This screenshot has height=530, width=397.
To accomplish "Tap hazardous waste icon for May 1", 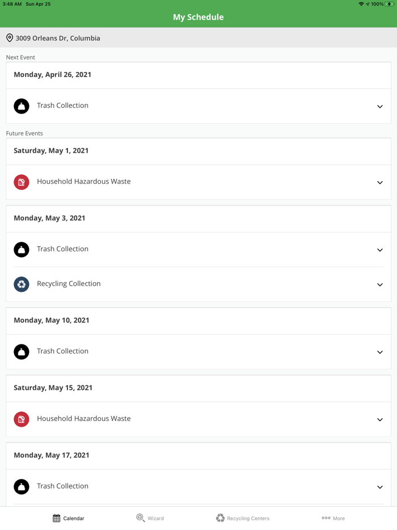I will pyautogui.click(x=22, y=182).
